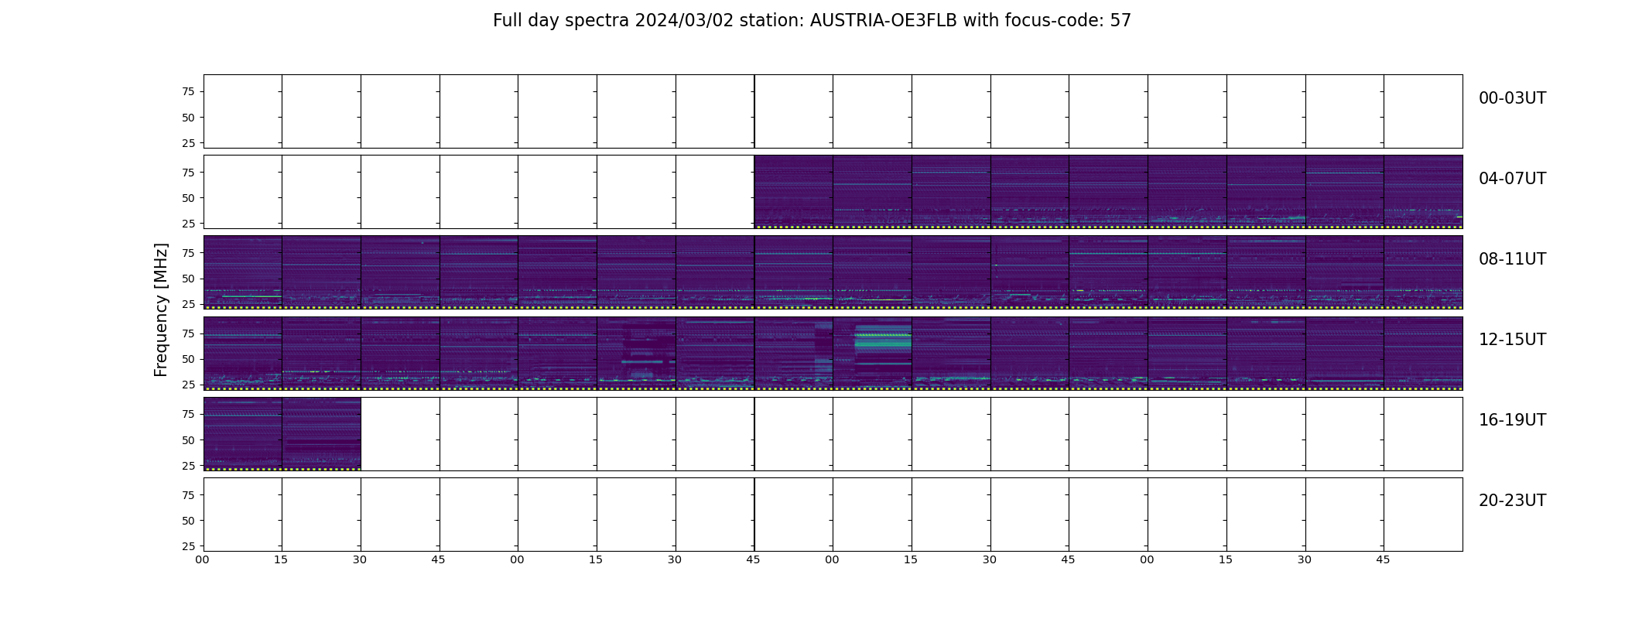The image size is (1625, 619).
Task: Select the 04-07UT row label
Action: tap(1512, 179)
